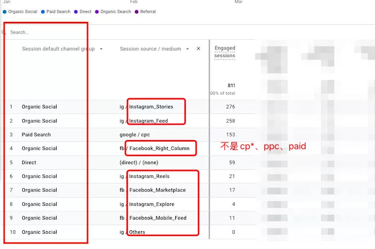Open Session source / medium dropdown arrow

tap(187, 49)
